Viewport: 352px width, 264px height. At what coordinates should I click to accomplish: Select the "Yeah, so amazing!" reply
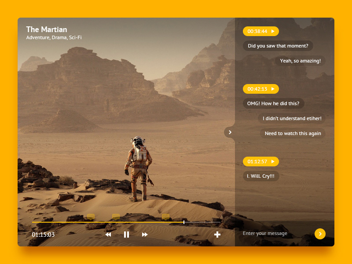pyautogui.click(x=300, y=61)
